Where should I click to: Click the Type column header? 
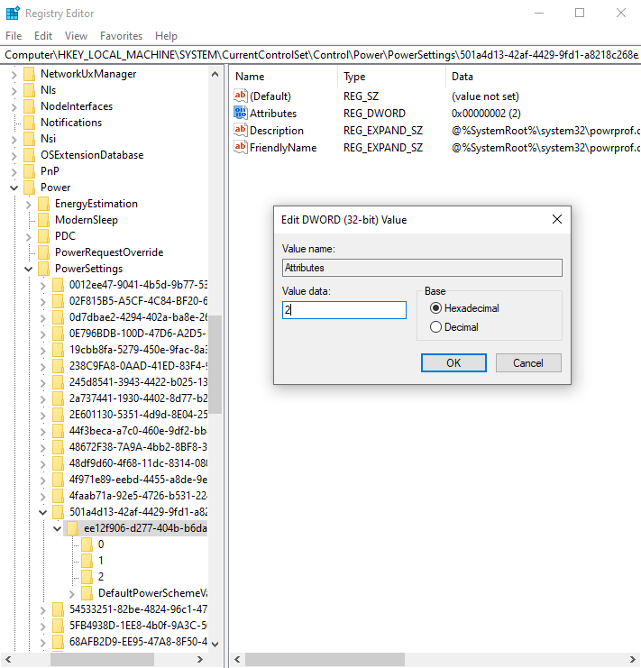392,77
